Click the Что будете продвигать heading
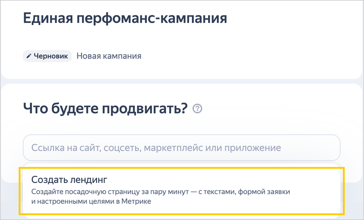Viewport: 364px width, 220px height. tap(105, 108)
